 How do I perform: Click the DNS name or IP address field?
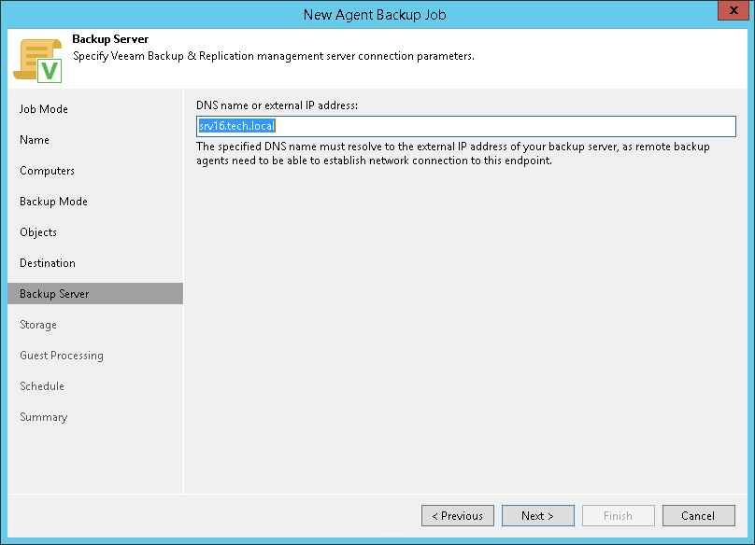click(x=465, y=126)
